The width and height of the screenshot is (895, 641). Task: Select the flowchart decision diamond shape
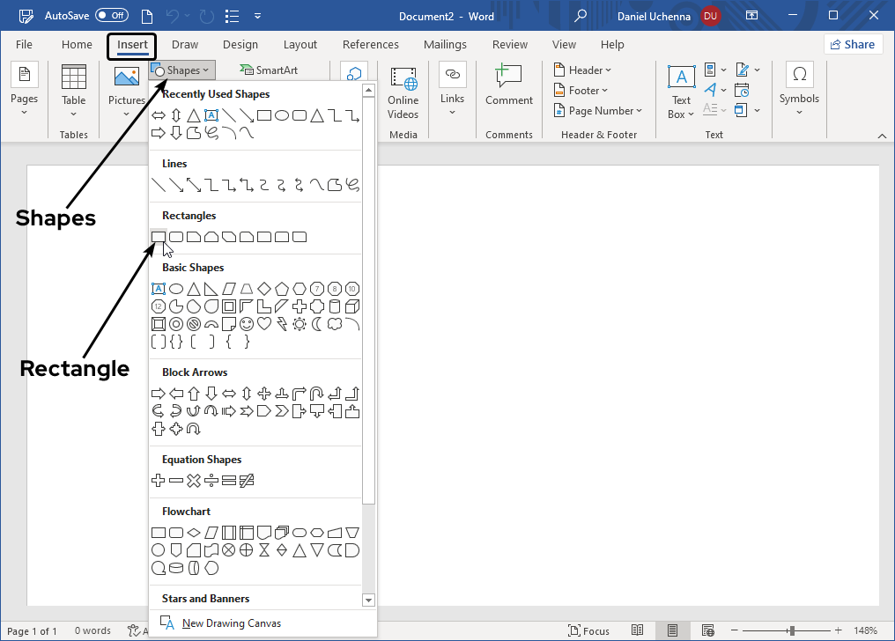click(x=194, y=533)
